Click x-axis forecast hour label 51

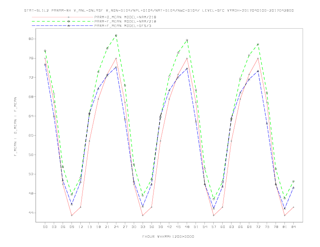tap(196, 227)
